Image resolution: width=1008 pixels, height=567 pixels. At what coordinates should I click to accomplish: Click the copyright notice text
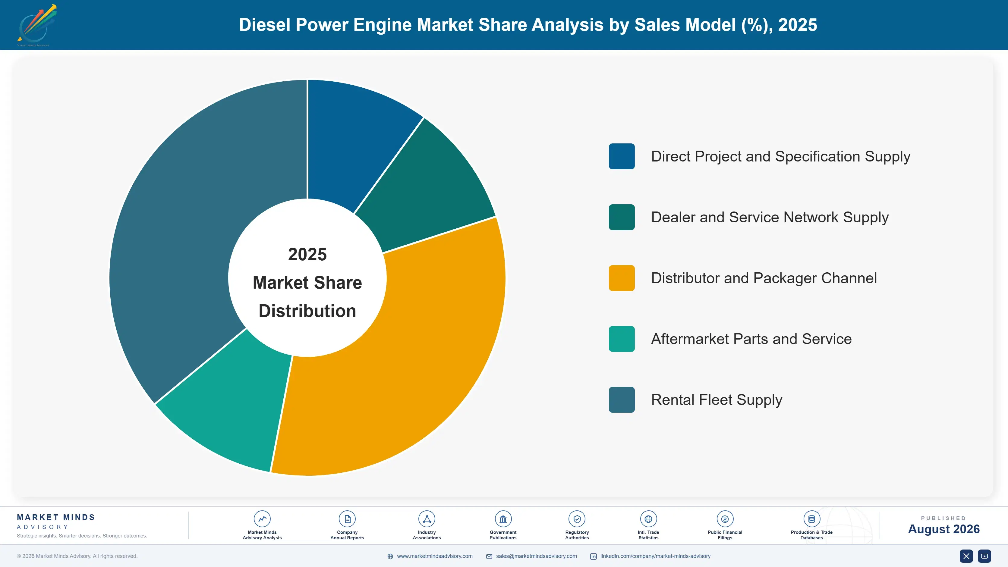[x=77, y=556]
